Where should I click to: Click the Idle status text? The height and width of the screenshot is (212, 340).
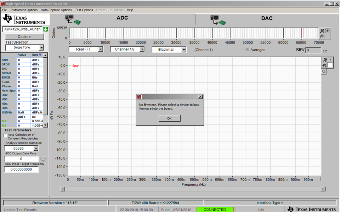(261, 210)
